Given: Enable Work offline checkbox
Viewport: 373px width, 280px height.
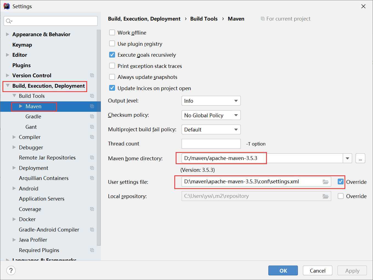Looking at the screenshot, I should [112, 33].
